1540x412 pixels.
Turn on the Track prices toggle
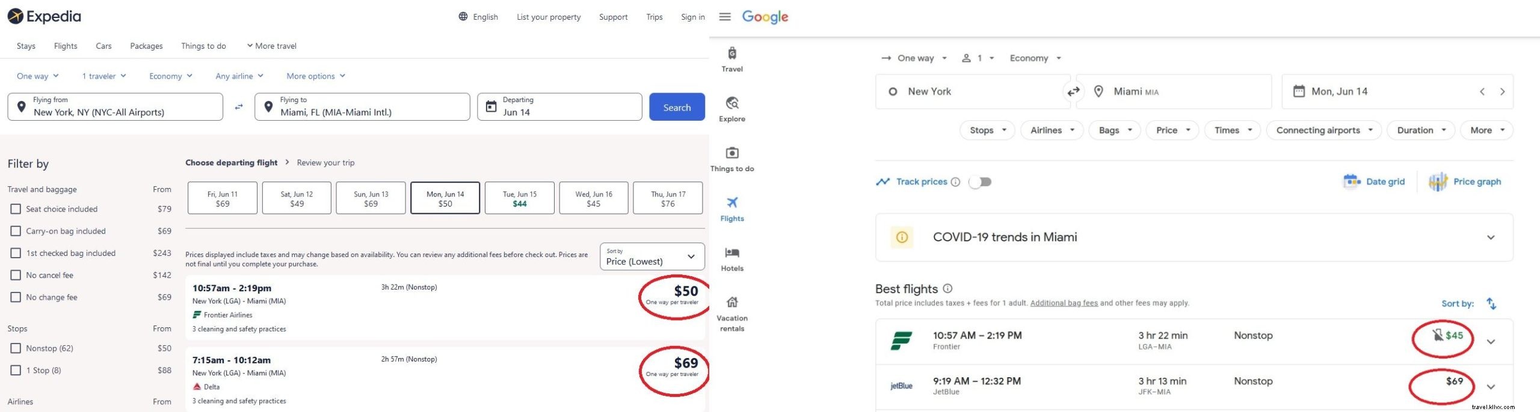(x=980, y=182)
